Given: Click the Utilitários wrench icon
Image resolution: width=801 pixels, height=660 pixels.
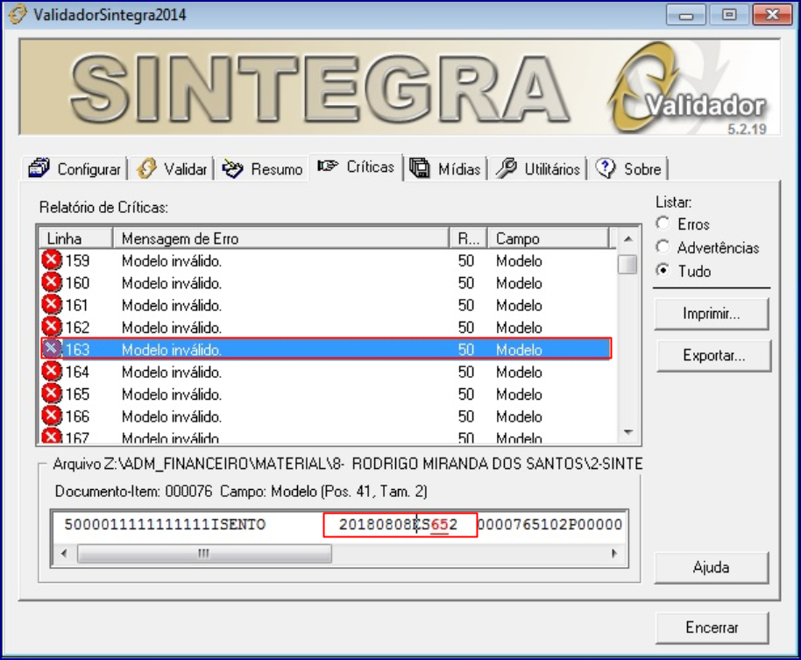Looking at the screenshot, I should tap(506, 168).
